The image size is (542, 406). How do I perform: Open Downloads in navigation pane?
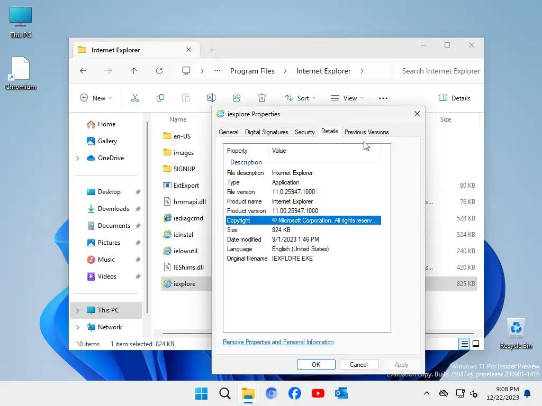pyautogui.click(x=113, y=208)
